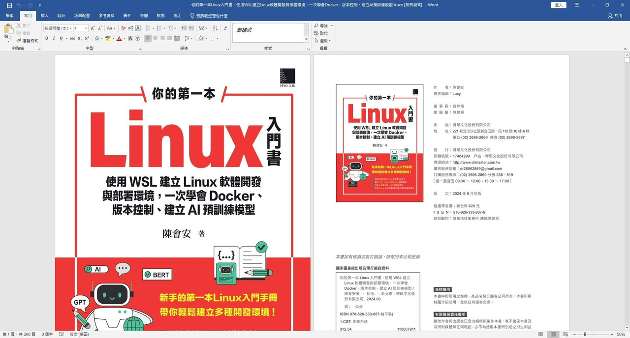The width and height of the screenshot is (630, 338).
Task: Switch to the 參考資料 references tab
Action: pyautogui.click(x=106, y=16)
